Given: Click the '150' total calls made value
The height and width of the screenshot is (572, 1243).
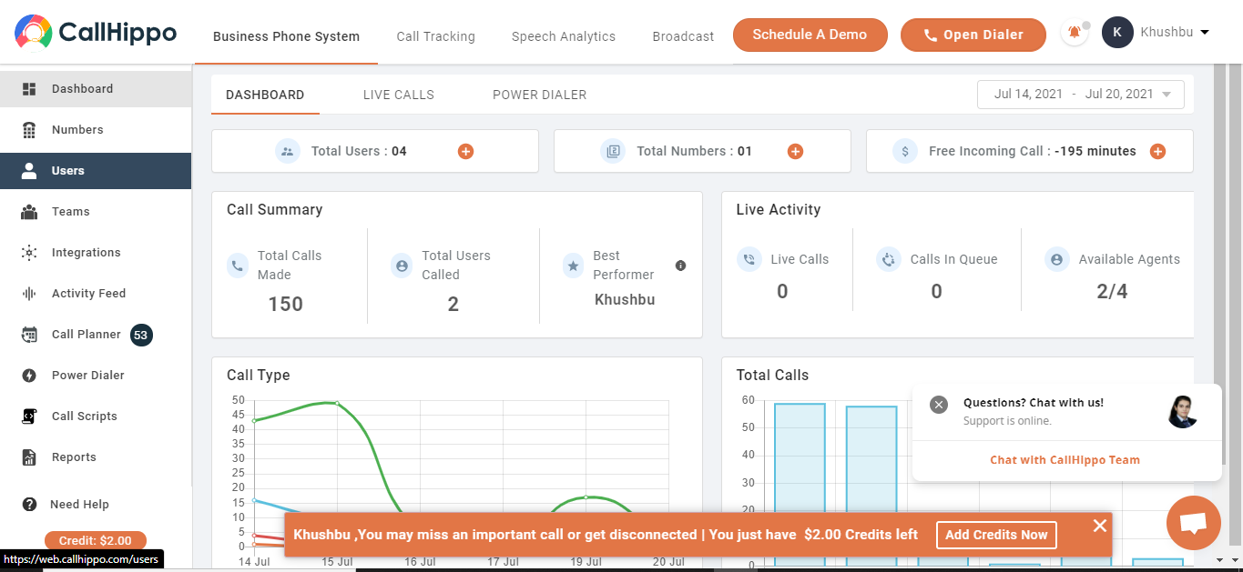Looking at the screenshot, I should point(286,304).
